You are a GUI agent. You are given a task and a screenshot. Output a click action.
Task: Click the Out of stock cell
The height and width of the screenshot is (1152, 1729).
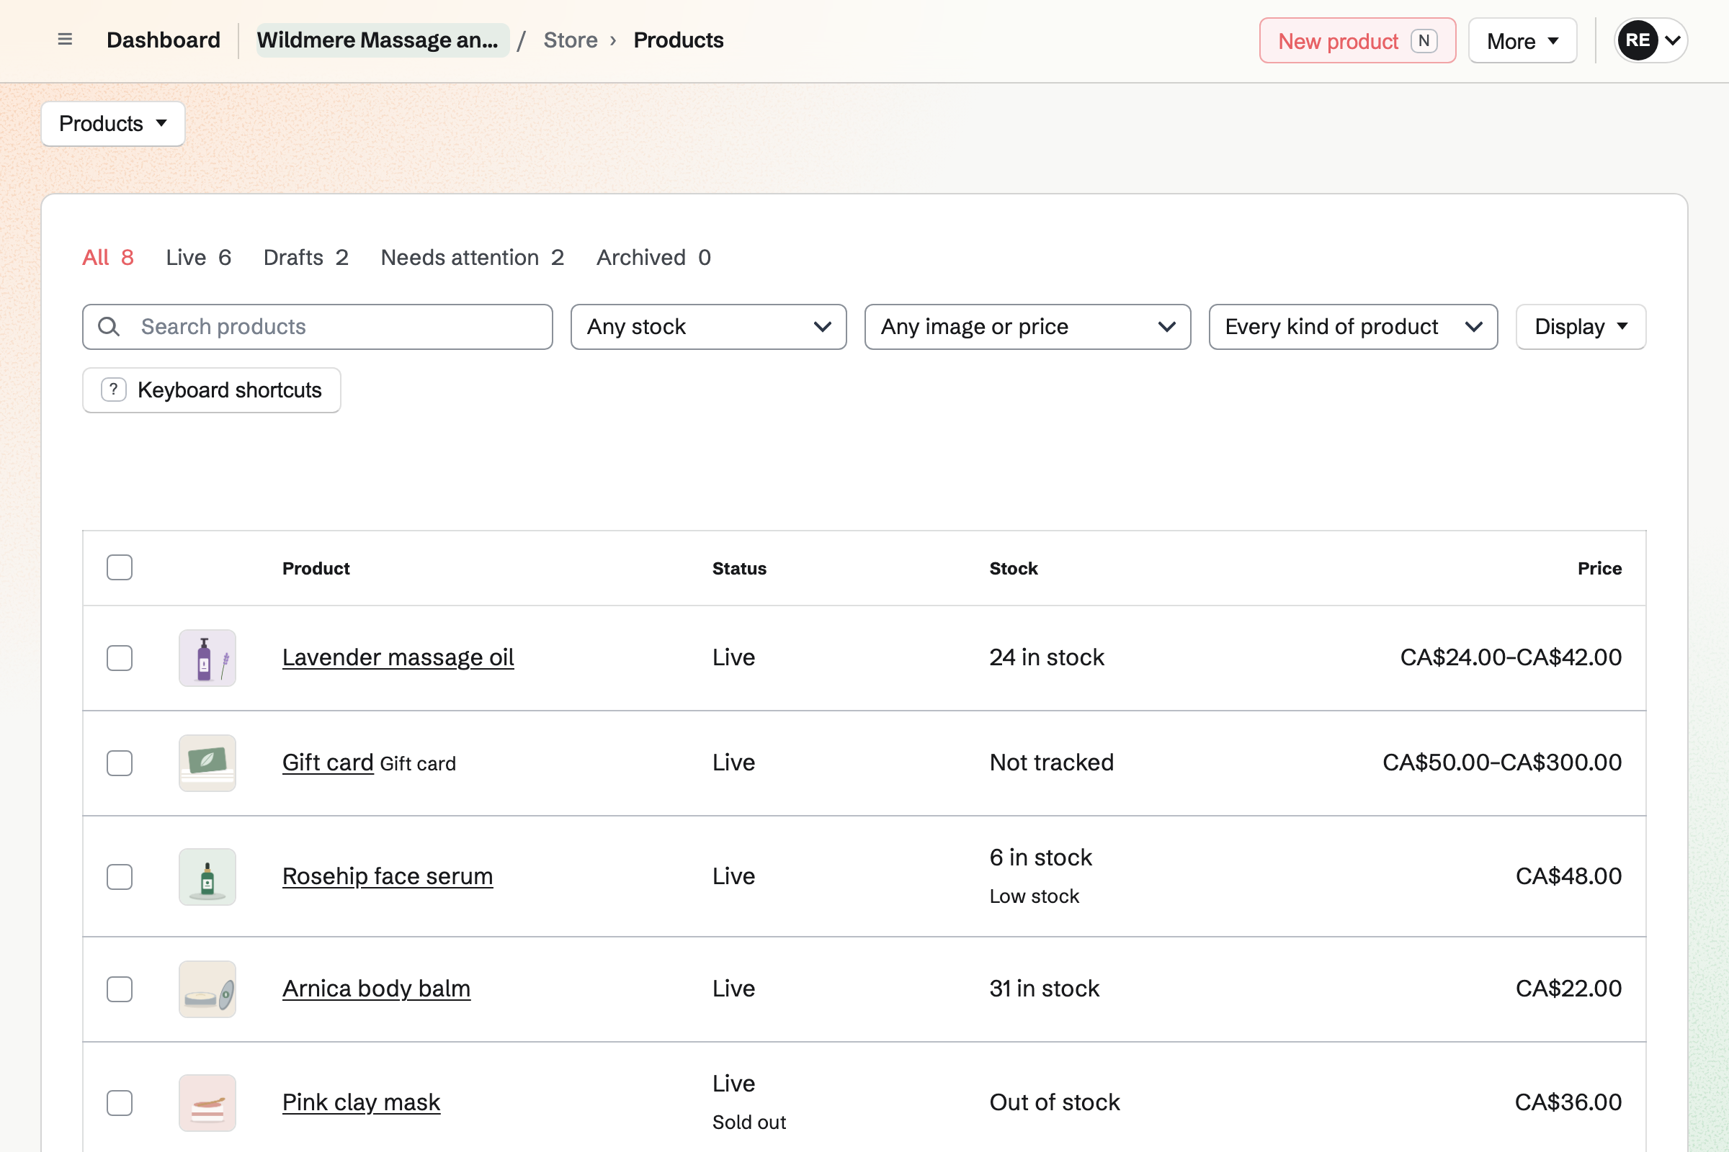(1054, 1103)
